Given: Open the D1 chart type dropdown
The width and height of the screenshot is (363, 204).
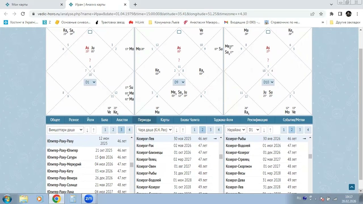Looking at the screenshot, I should point(90,82).
